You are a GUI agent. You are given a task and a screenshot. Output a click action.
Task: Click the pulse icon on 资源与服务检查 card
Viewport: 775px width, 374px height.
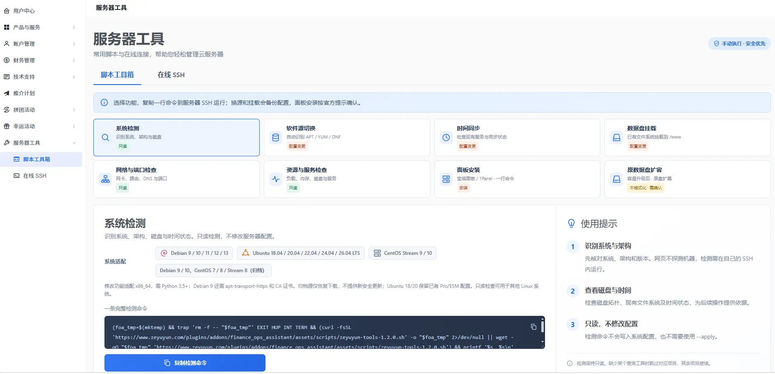276,179
